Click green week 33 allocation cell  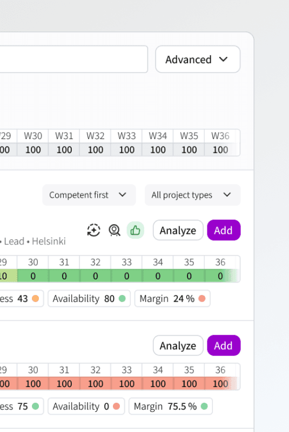point(126,276)
